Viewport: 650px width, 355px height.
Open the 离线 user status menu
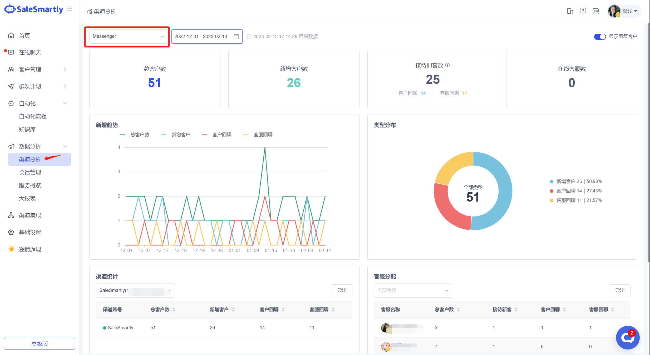[x=629, y=11]
